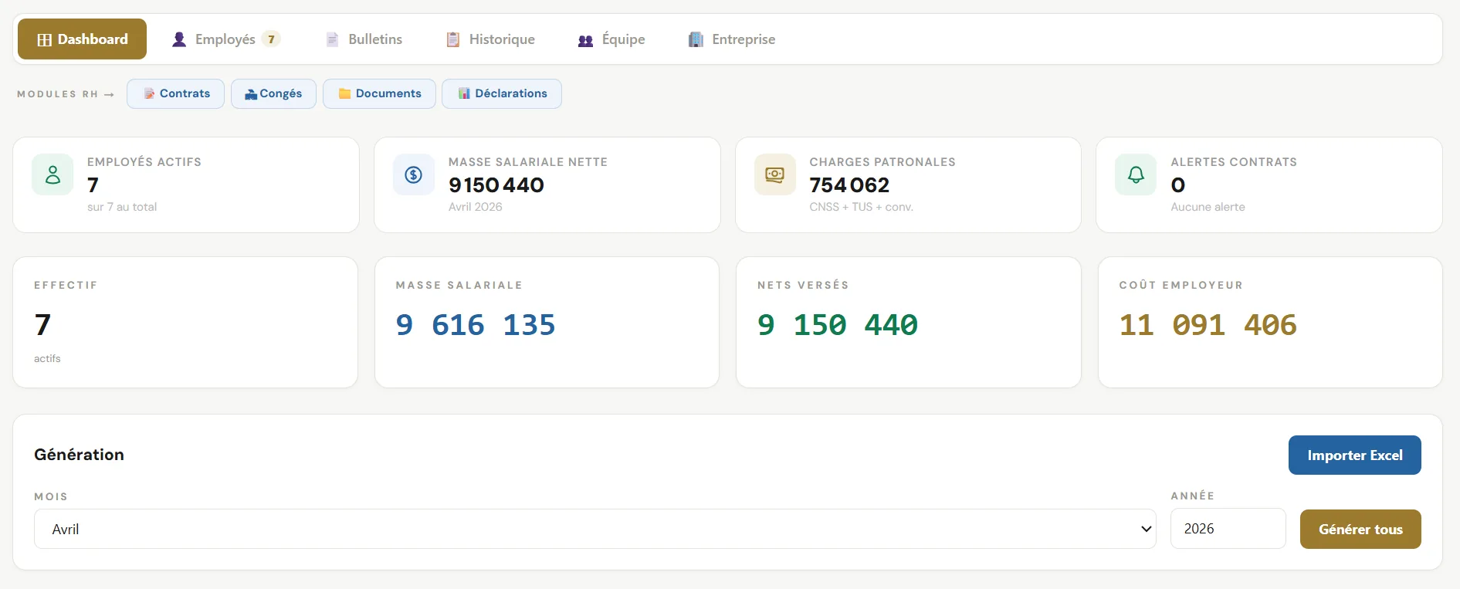The image size is (1460, 589).
Task: Open the Documents module
Action: [379, 93]
